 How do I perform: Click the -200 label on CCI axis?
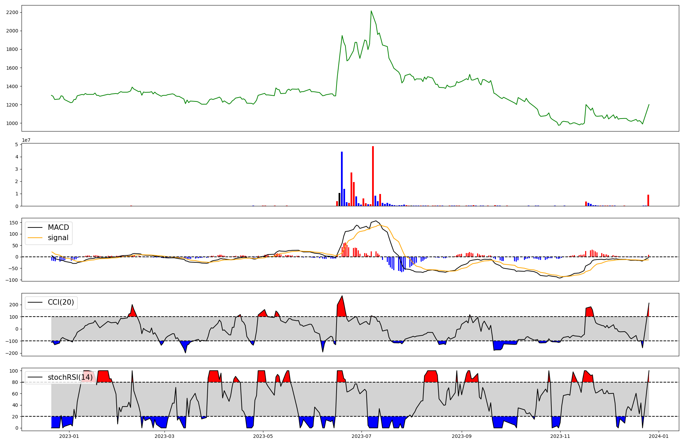[x=11, y=353]
